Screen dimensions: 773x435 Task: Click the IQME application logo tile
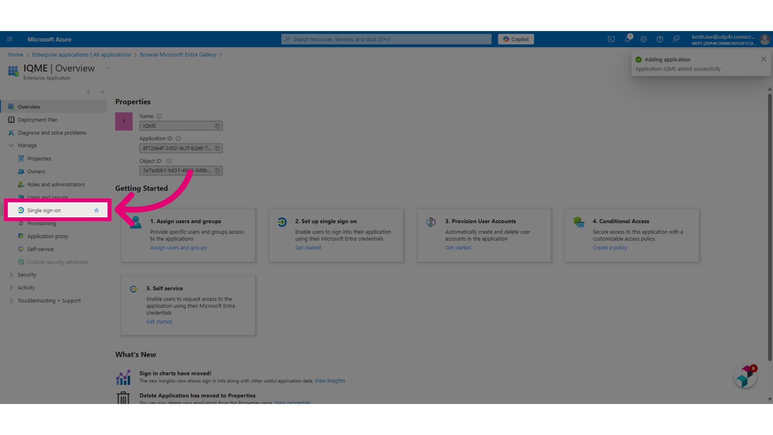coord(124,121)
